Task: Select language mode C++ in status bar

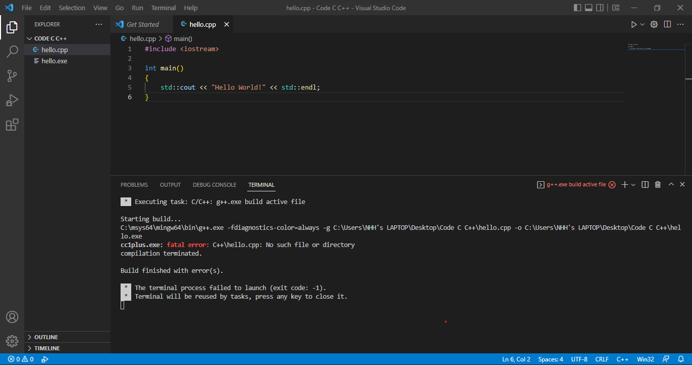Action: point(623,359)
